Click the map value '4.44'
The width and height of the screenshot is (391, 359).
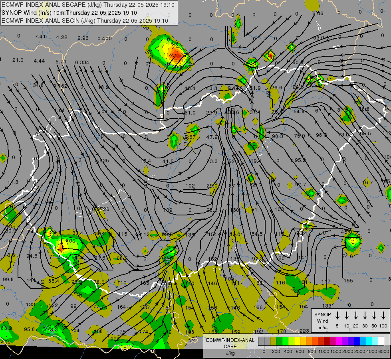tap(39, 61)
